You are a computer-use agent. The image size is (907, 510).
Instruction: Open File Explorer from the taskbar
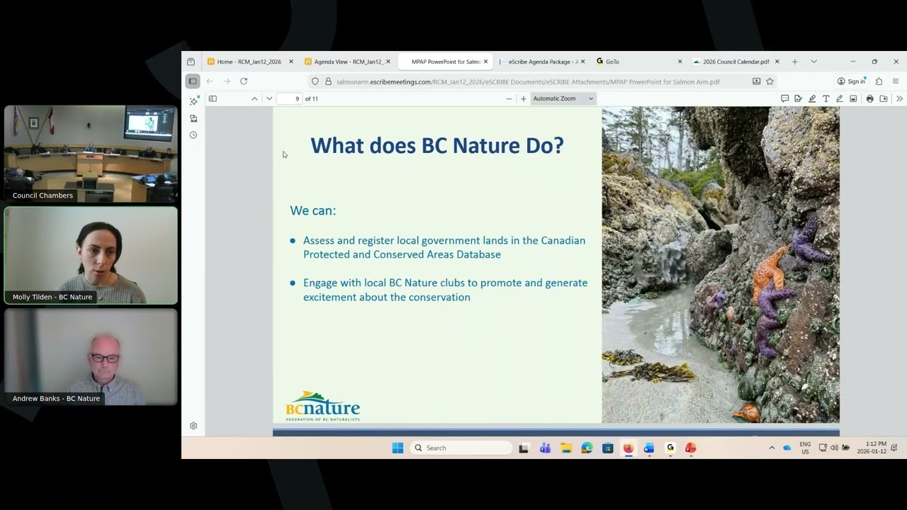(x=566, y=448)
